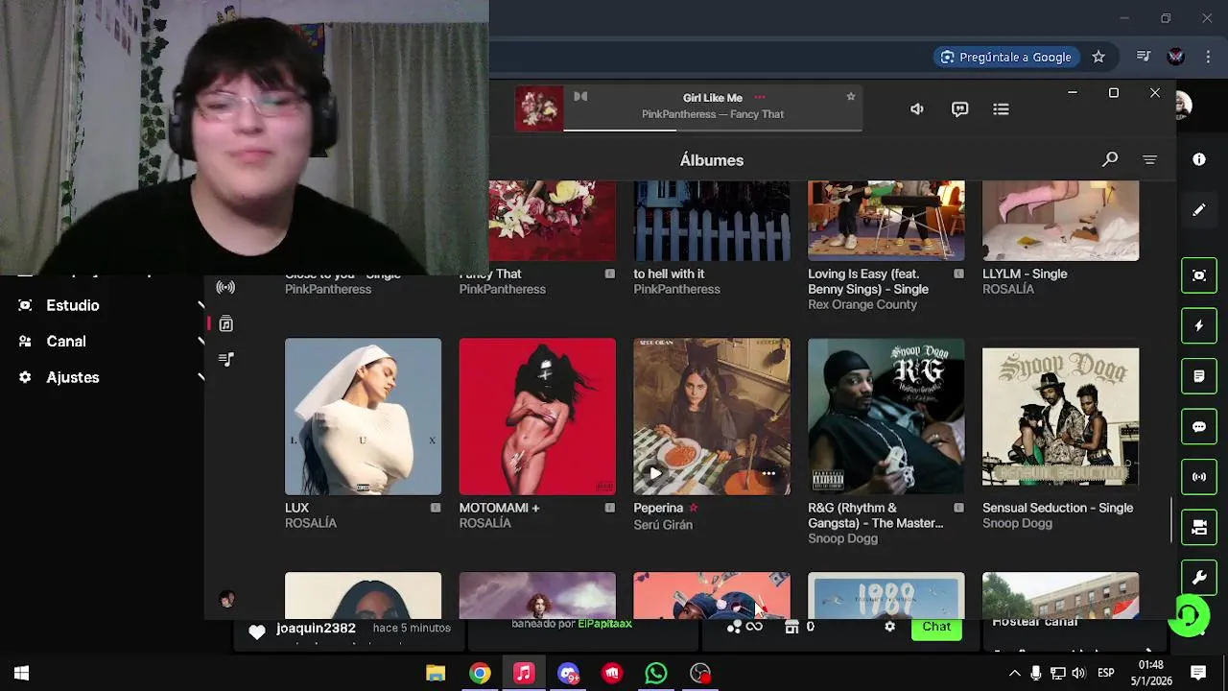Click the green Chat button
Image resolution: width=1228 pixels, height=691 pixels.
[x=936, y=627]
